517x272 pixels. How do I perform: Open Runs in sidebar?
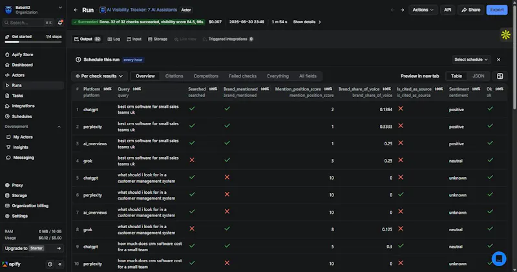click(32, 85)
